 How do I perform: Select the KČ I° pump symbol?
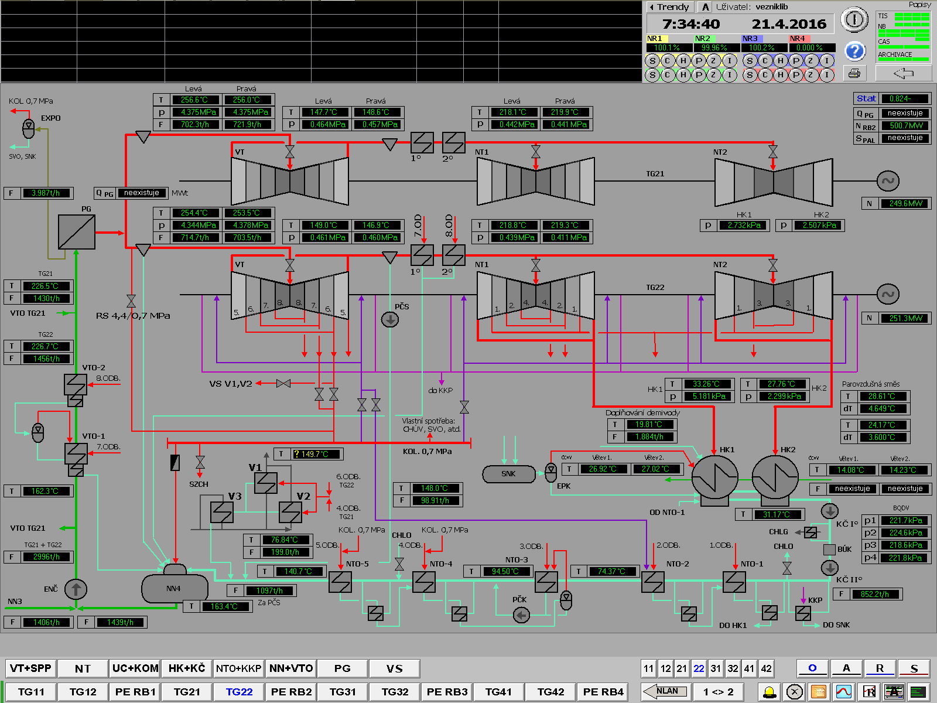[x=829, y=511]
